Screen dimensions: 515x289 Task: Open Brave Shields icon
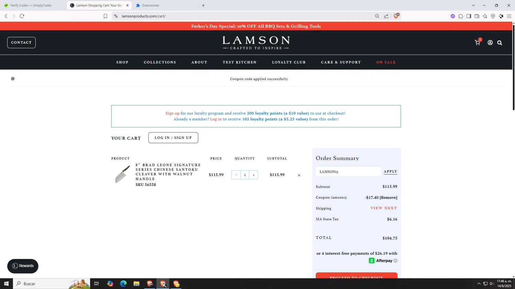pyautogui.click(x=396, y=16)
